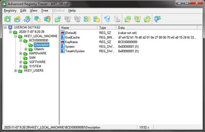Collapse the HKEY_LOCAL_MACHINE node
The width and height of the screenshot is (205, 132).
click(16, 36)
